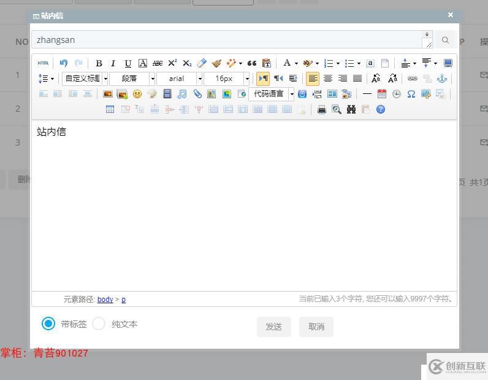Insert music
The image size is (488, 380).
[x=182, y=94]
